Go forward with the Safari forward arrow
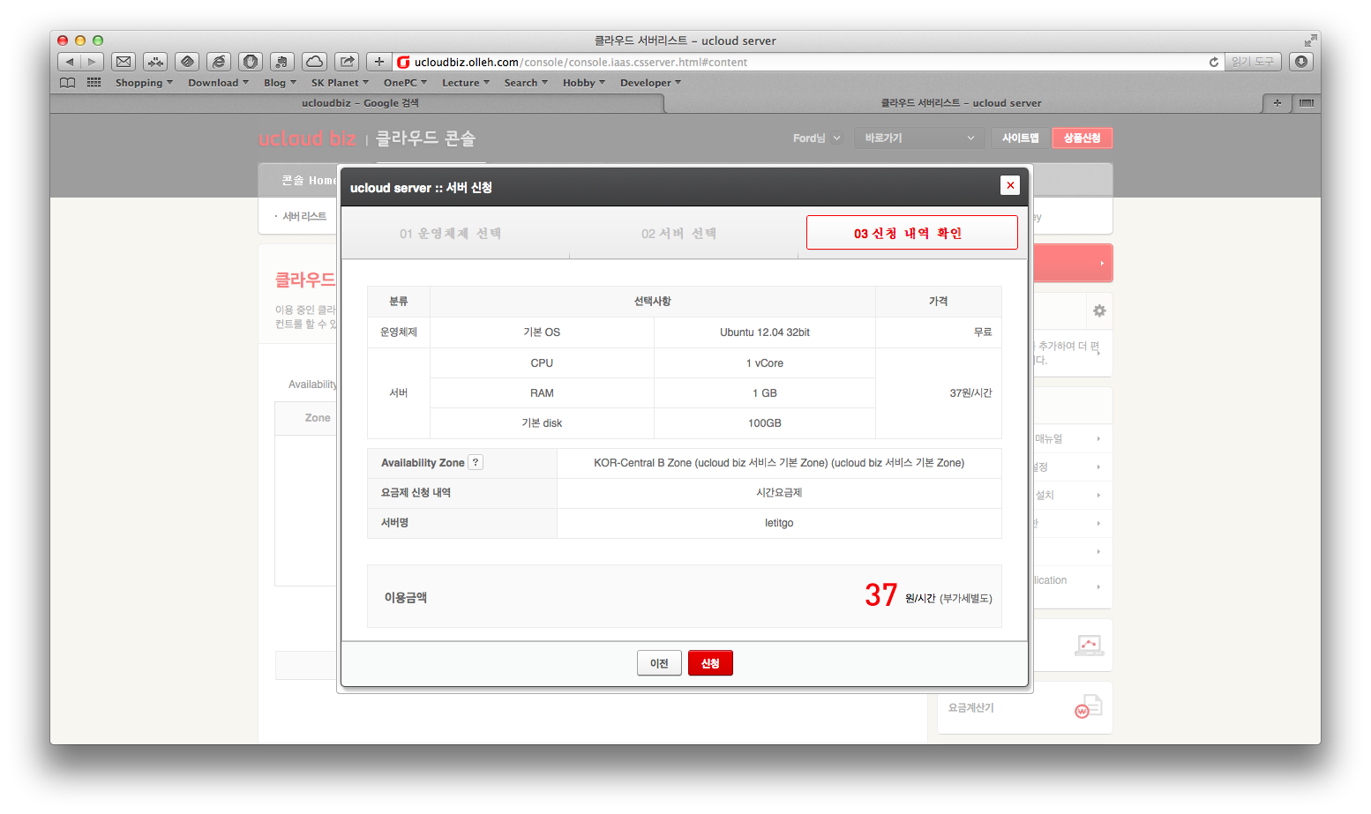Viewport: 1371px width, 814px height. click(x=93, y=62)
